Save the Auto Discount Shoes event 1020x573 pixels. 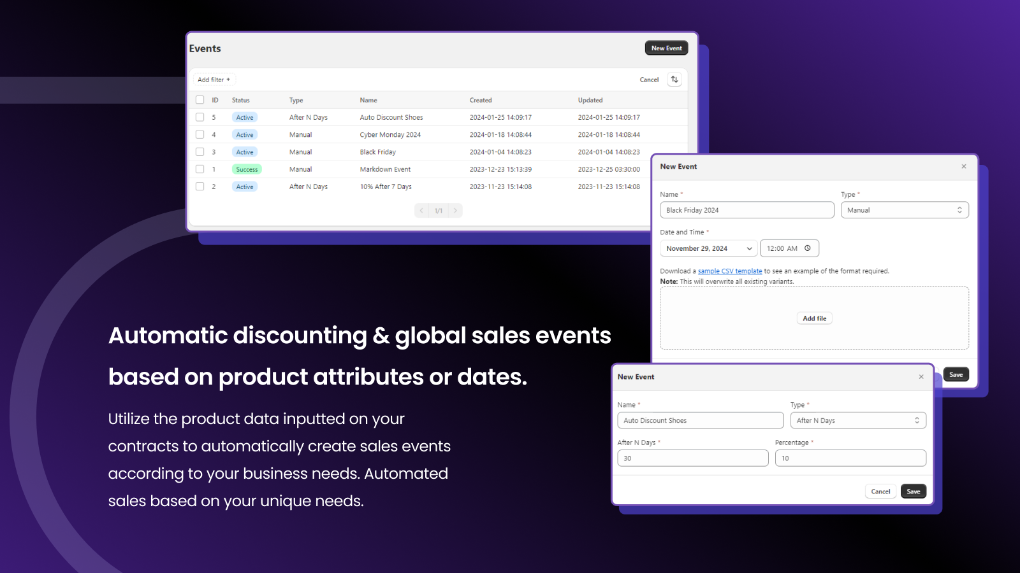pos(913,491)
